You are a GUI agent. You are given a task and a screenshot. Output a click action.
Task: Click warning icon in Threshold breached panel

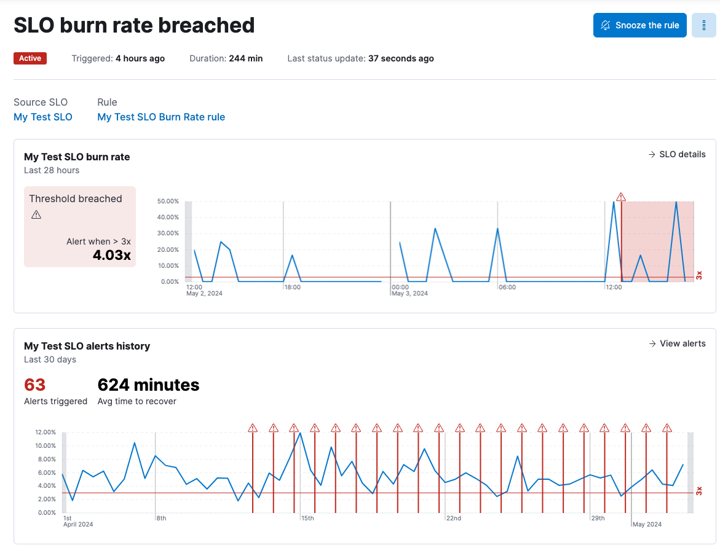(x=36, y=214)
